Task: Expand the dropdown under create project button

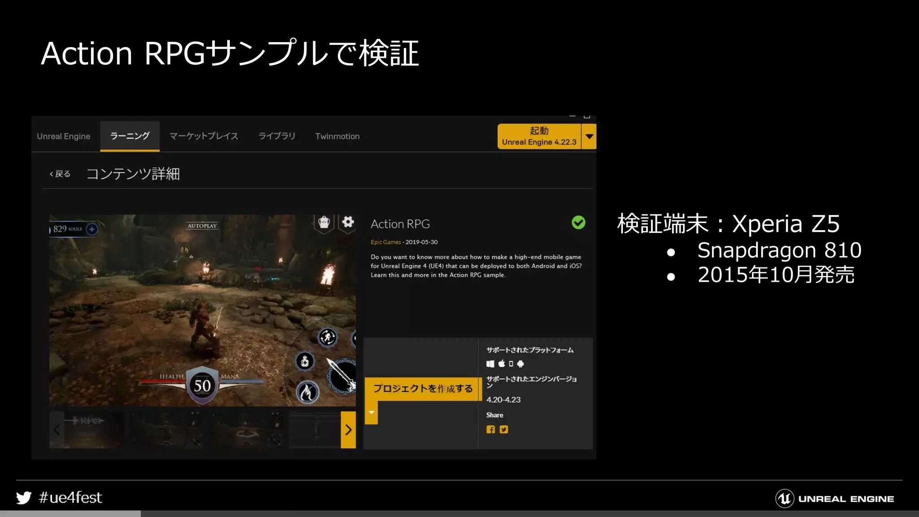Action: pyautogui.click(x=371, y=412)
